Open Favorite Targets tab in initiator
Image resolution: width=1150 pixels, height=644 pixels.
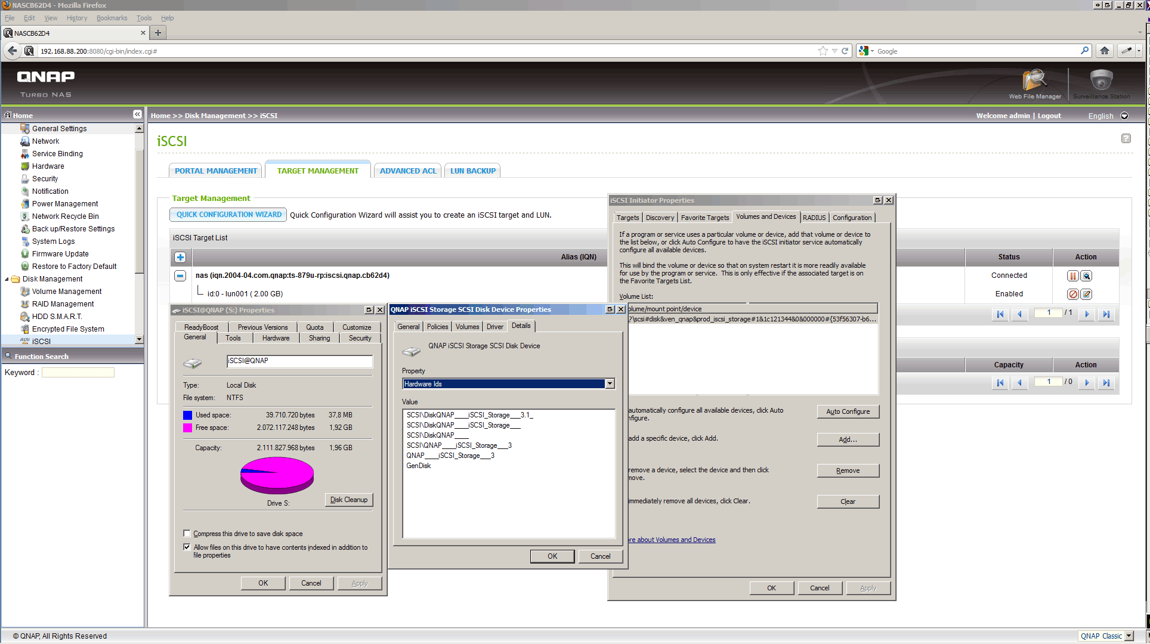[705, 218]
